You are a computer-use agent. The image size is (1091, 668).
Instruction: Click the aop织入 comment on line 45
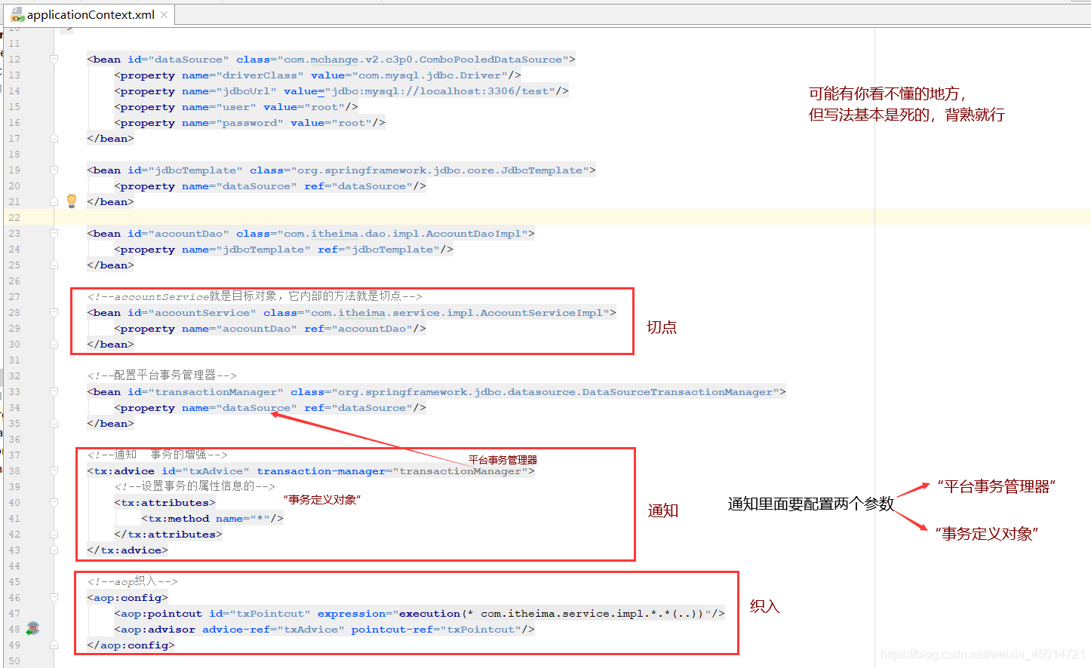coord(132,581)
